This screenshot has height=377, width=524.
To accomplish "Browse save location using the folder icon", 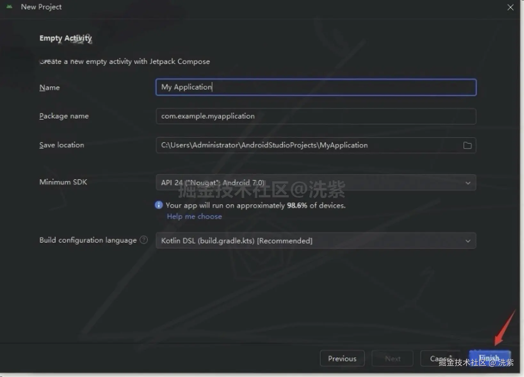I will pos(467,145).
